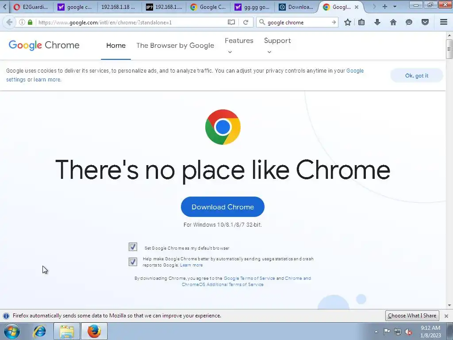Open Chrome and ChromeOS Additional Terms link
This screenshot has width=453, height=340.
tap(246, 281)
